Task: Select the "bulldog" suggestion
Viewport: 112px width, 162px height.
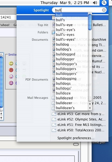Action: click(71, 45)
